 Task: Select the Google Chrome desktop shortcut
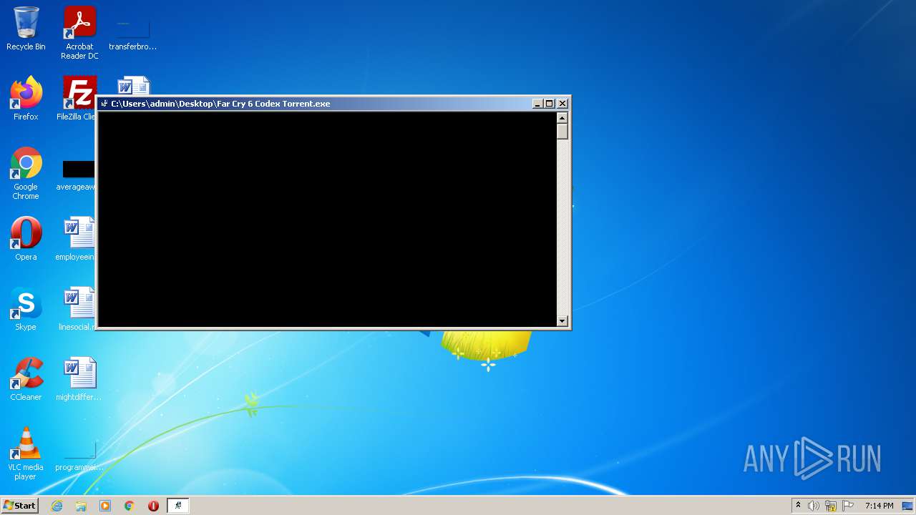point(26,173)
